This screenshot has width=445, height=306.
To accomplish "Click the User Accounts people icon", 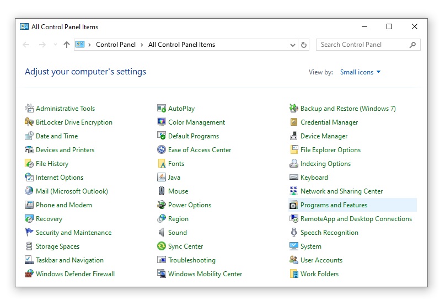I will [x=294, y=260].
